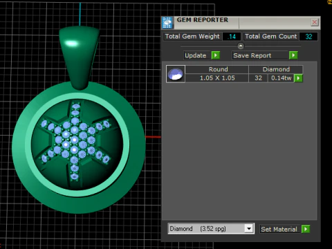Click the Save Report button
Viewport: 332px width, 249px height.
(x=260, y=55)
